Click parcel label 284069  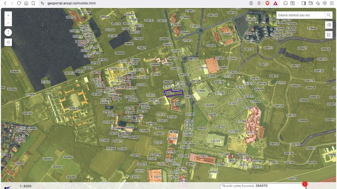coord(177,89)
